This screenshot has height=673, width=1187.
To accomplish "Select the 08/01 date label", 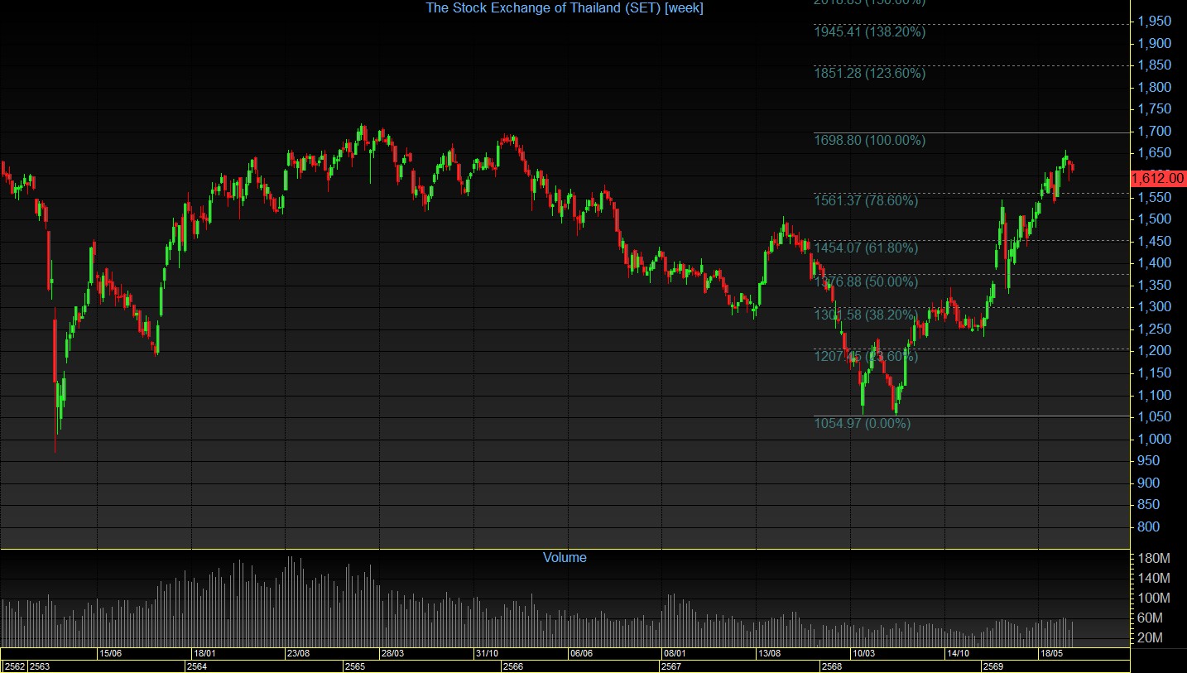I will (675, 654).
